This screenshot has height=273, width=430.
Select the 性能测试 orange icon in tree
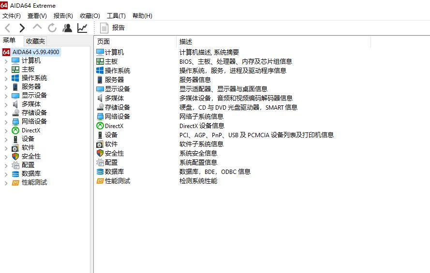click(15, 183)
